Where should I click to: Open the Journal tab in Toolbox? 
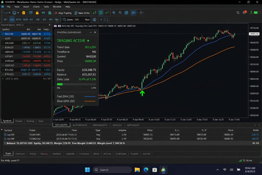[146, 154]
